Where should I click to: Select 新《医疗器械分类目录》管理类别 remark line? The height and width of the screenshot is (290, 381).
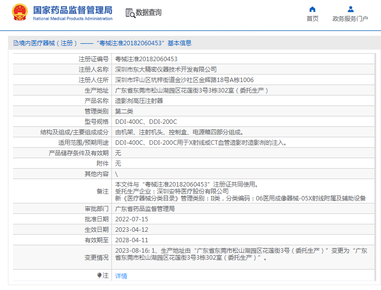[240, 198]
